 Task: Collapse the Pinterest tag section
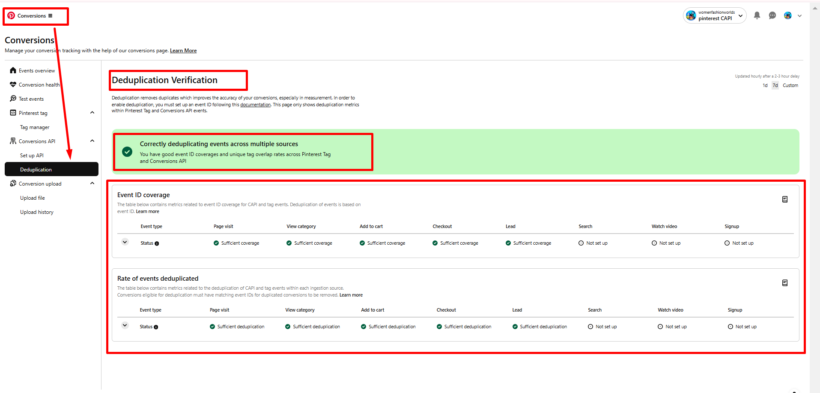(92, 113)
